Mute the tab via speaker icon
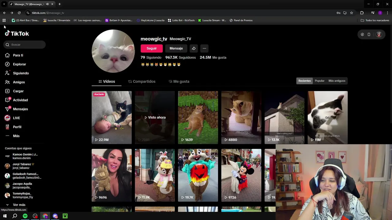Screen dimensions: 392x220 [47, 4]
